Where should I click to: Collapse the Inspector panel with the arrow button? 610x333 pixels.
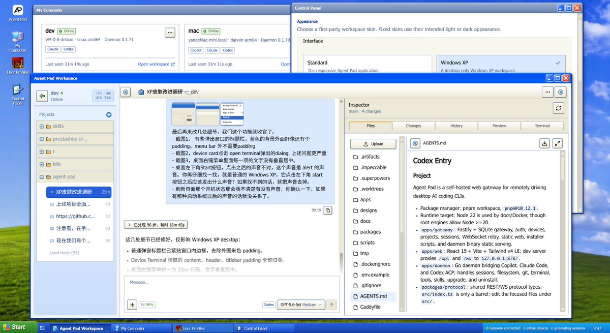point(561,92)
